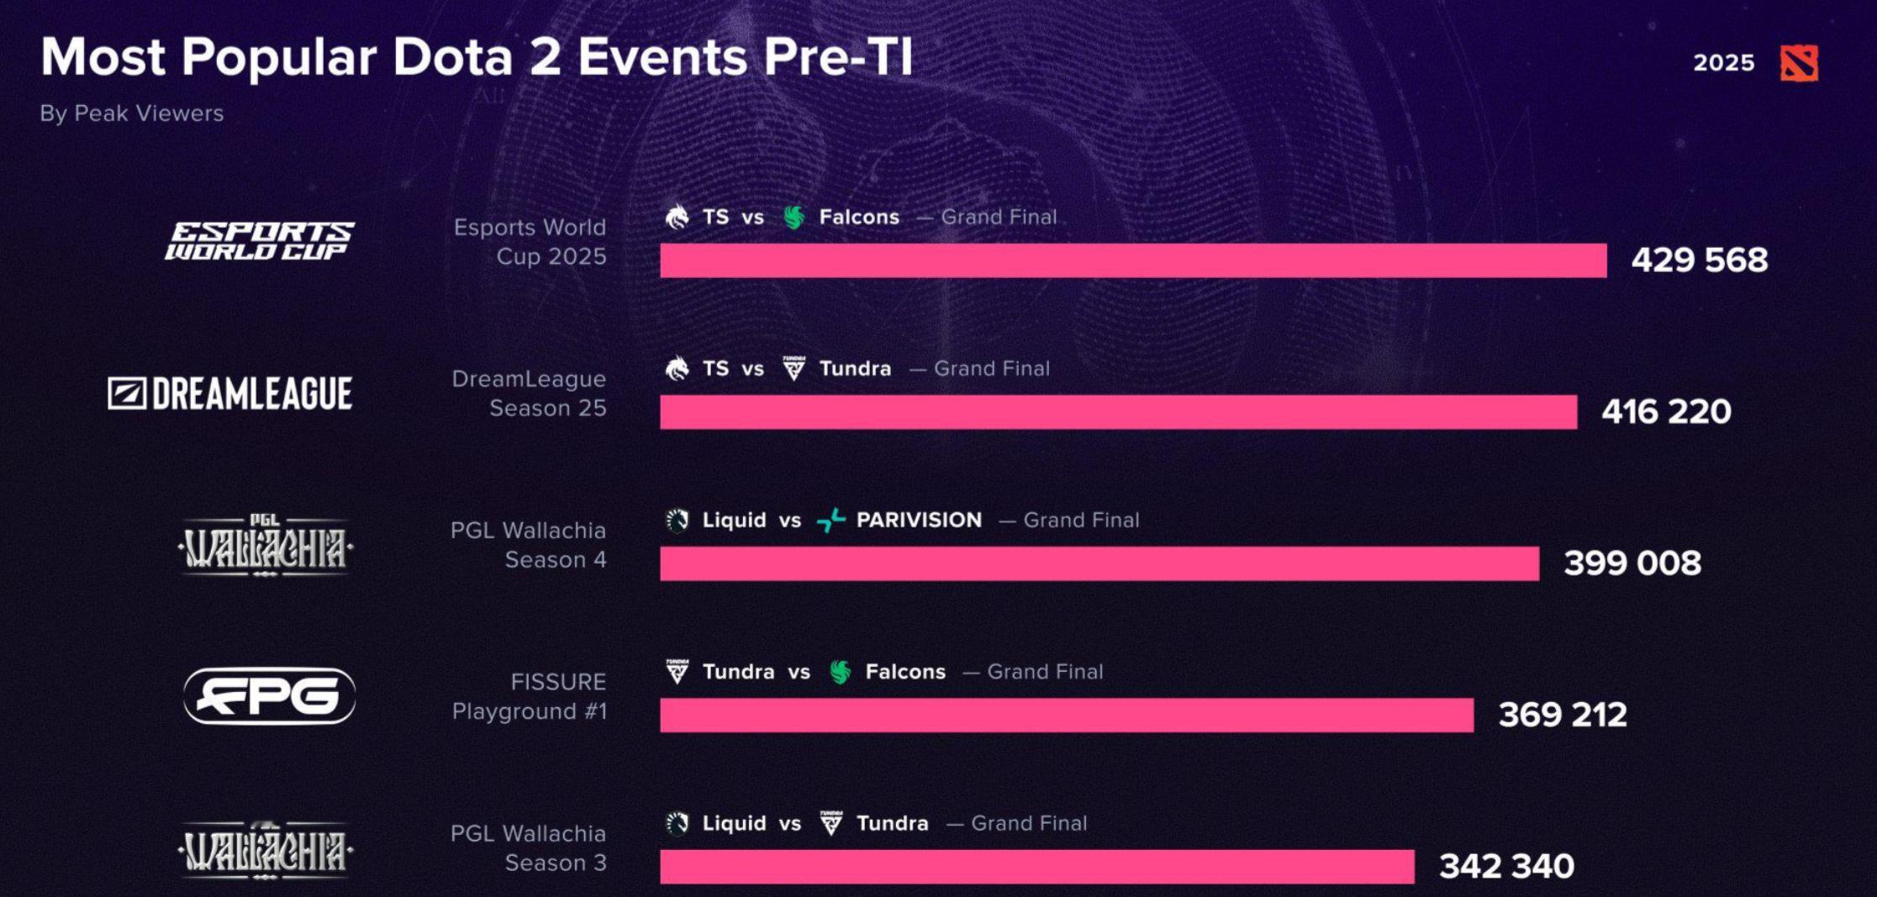This screenshot has height=897, width=1877.
Task: Click the 'Esports World Cup 2025' label
Action: pyautogui.click(x=530, y=241)
